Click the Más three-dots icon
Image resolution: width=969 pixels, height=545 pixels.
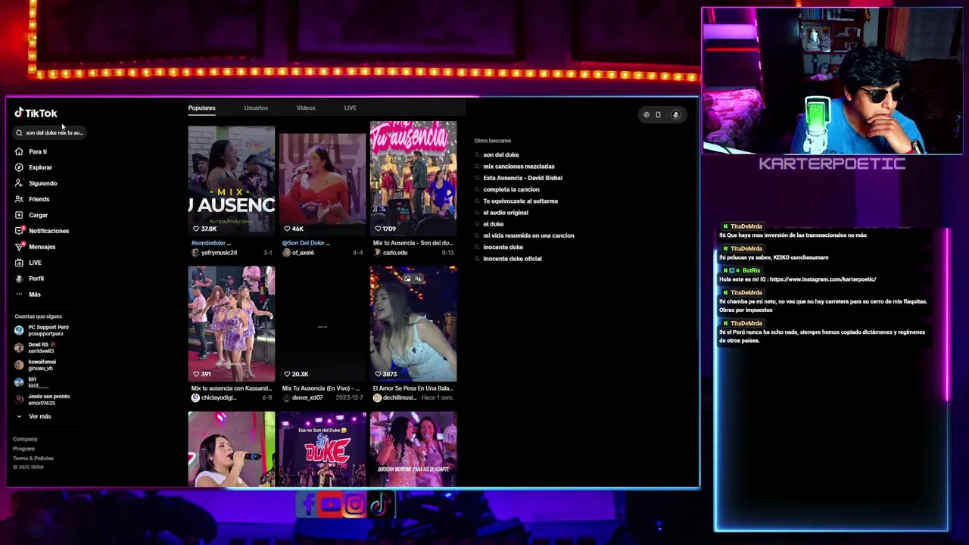[x=19, y=294]
